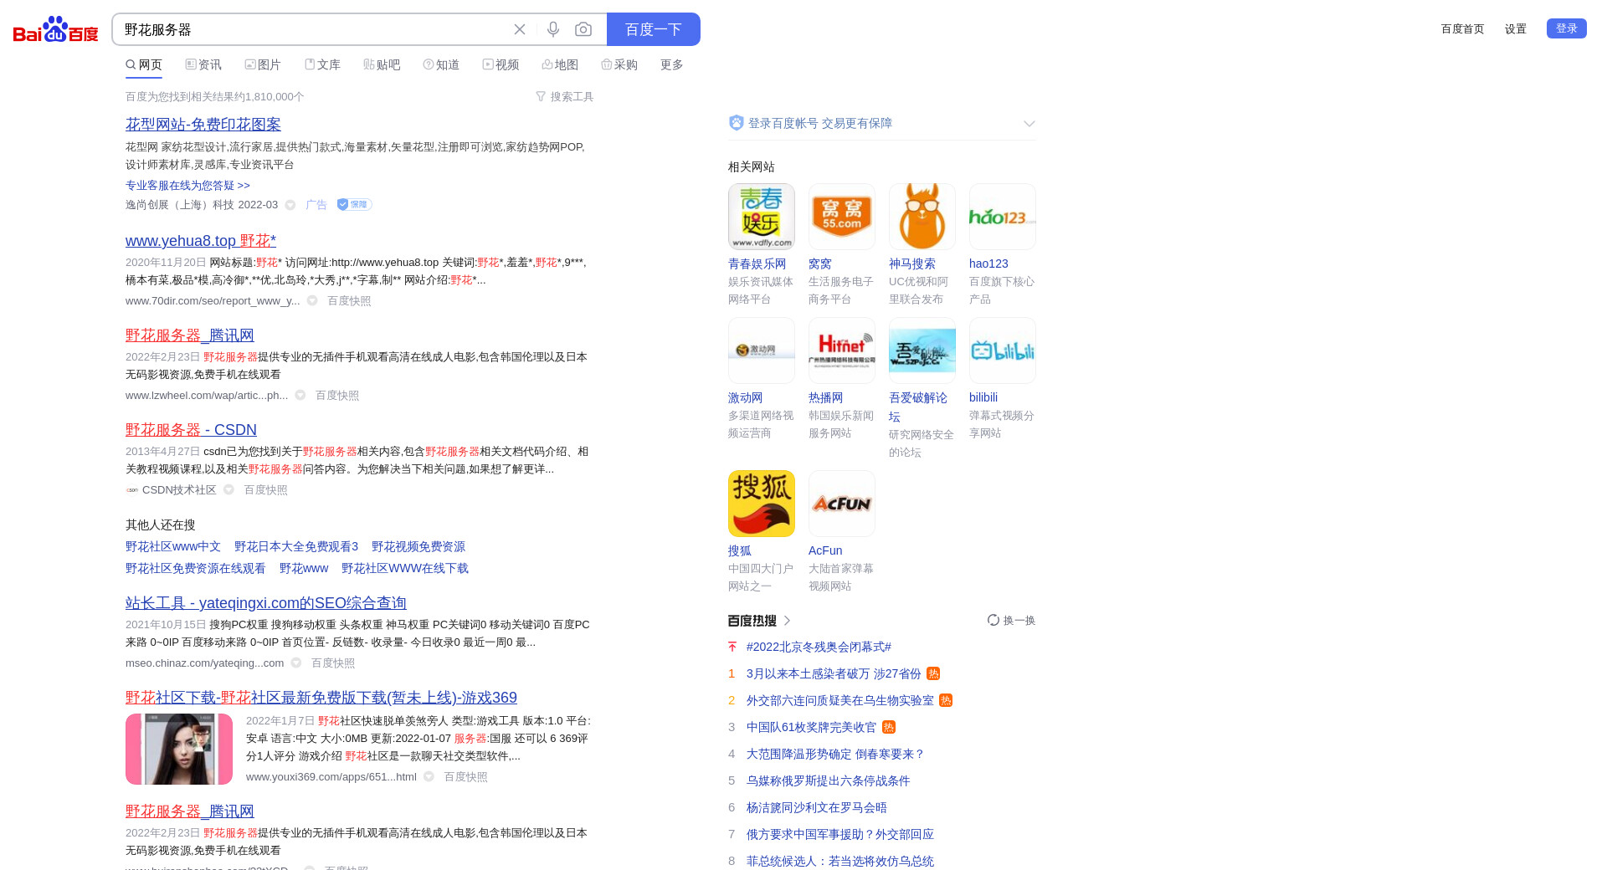The image size is (1607, 870).
Task: Switch to the 图片 tab
Action: 263,64
